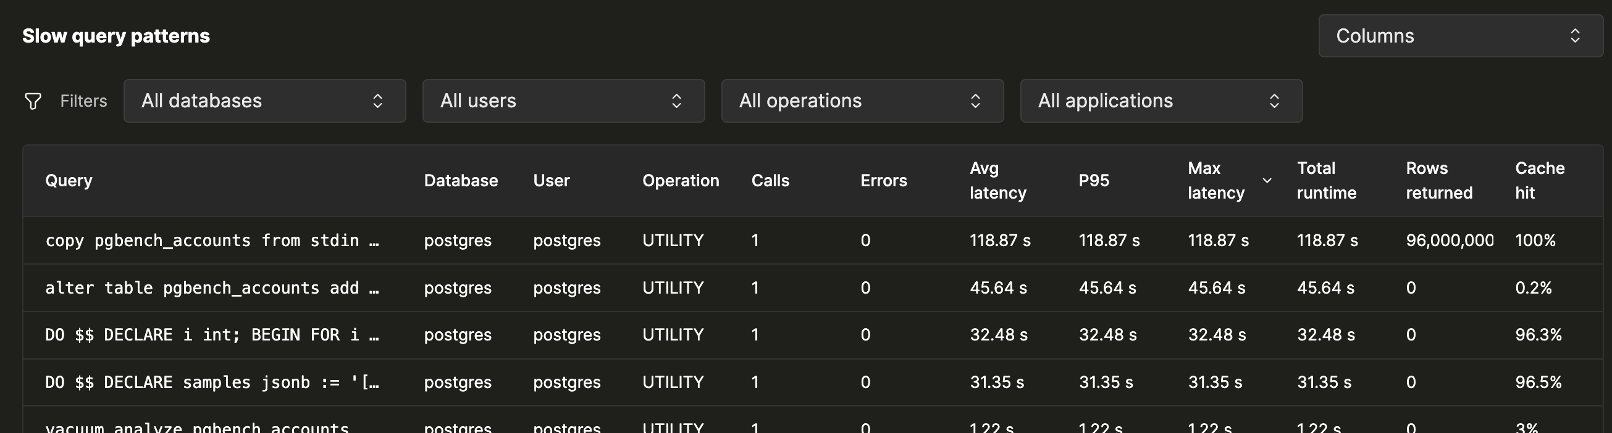Sort by P95 column header
Image resolution: width=1612 pixels, height=433 pixels.
1094,181
